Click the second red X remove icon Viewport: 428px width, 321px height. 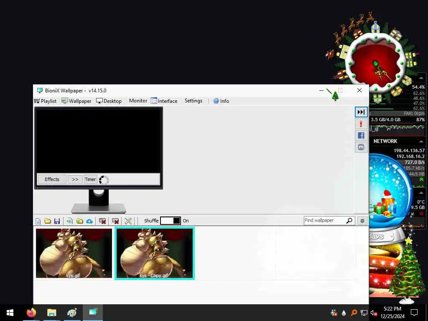115,221
